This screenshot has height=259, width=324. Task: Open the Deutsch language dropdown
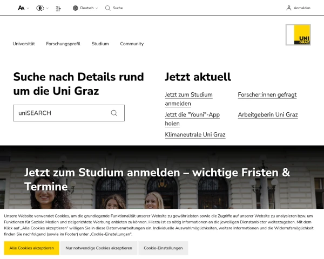[89, 8]
